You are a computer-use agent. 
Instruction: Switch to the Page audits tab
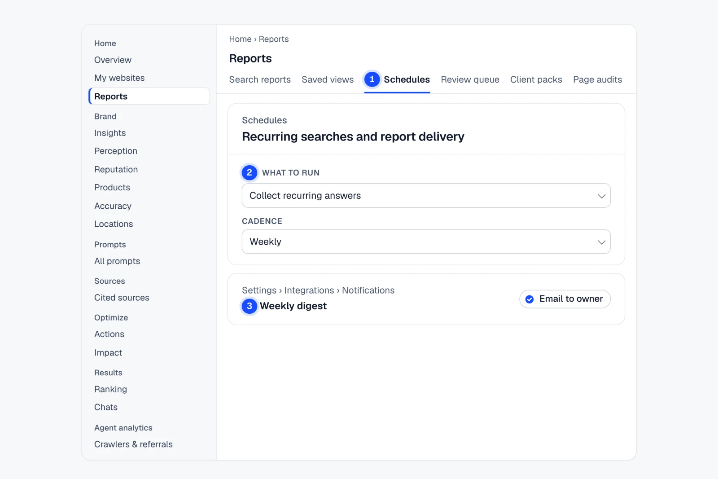tap(597, 79)
